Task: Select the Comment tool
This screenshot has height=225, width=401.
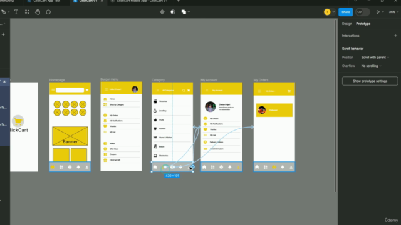Action: [x=48, y=12]
